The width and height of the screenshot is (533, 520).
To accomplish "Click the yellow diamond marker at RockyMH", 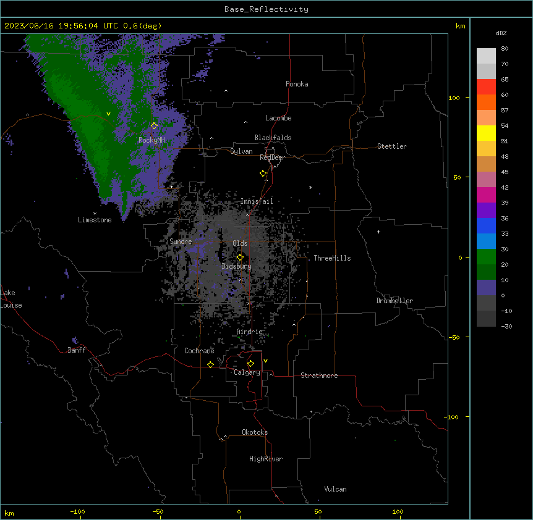I will (x=154, y=125).
